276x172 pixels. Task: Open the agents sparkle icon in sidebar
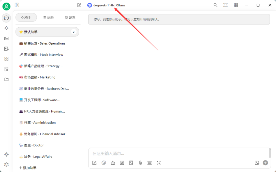(6, 28)
